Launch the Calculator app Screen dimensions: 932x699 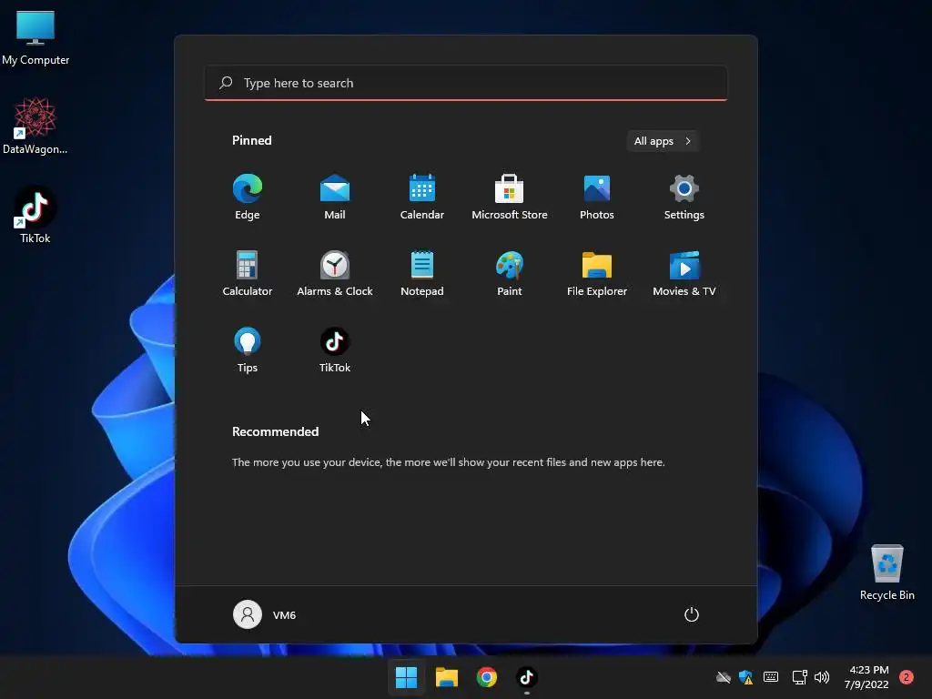tap(248, 273)
